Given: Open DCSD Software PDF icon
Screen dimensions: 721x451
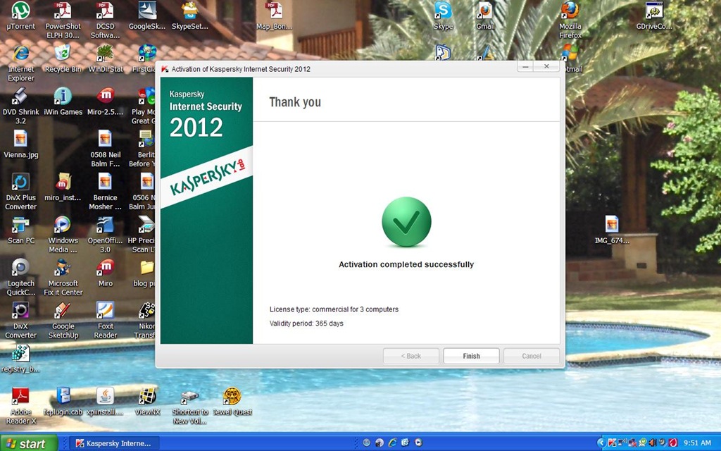Looking at the screenshot, I should click(105, 20).
